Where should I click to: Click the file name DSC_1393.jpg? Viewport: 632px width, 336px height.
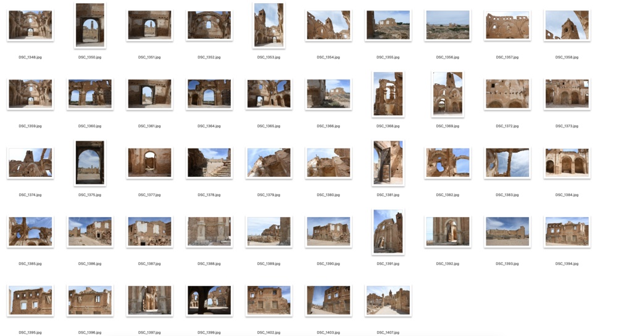click(507, 264)
